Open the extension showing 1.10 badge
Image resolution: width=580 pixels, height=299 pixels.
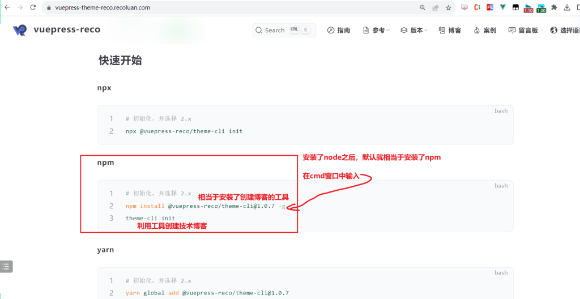click(528, 8)
